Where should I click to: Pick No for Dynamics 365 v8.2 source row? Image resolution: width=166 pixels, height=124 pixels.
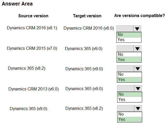point(129,74)
